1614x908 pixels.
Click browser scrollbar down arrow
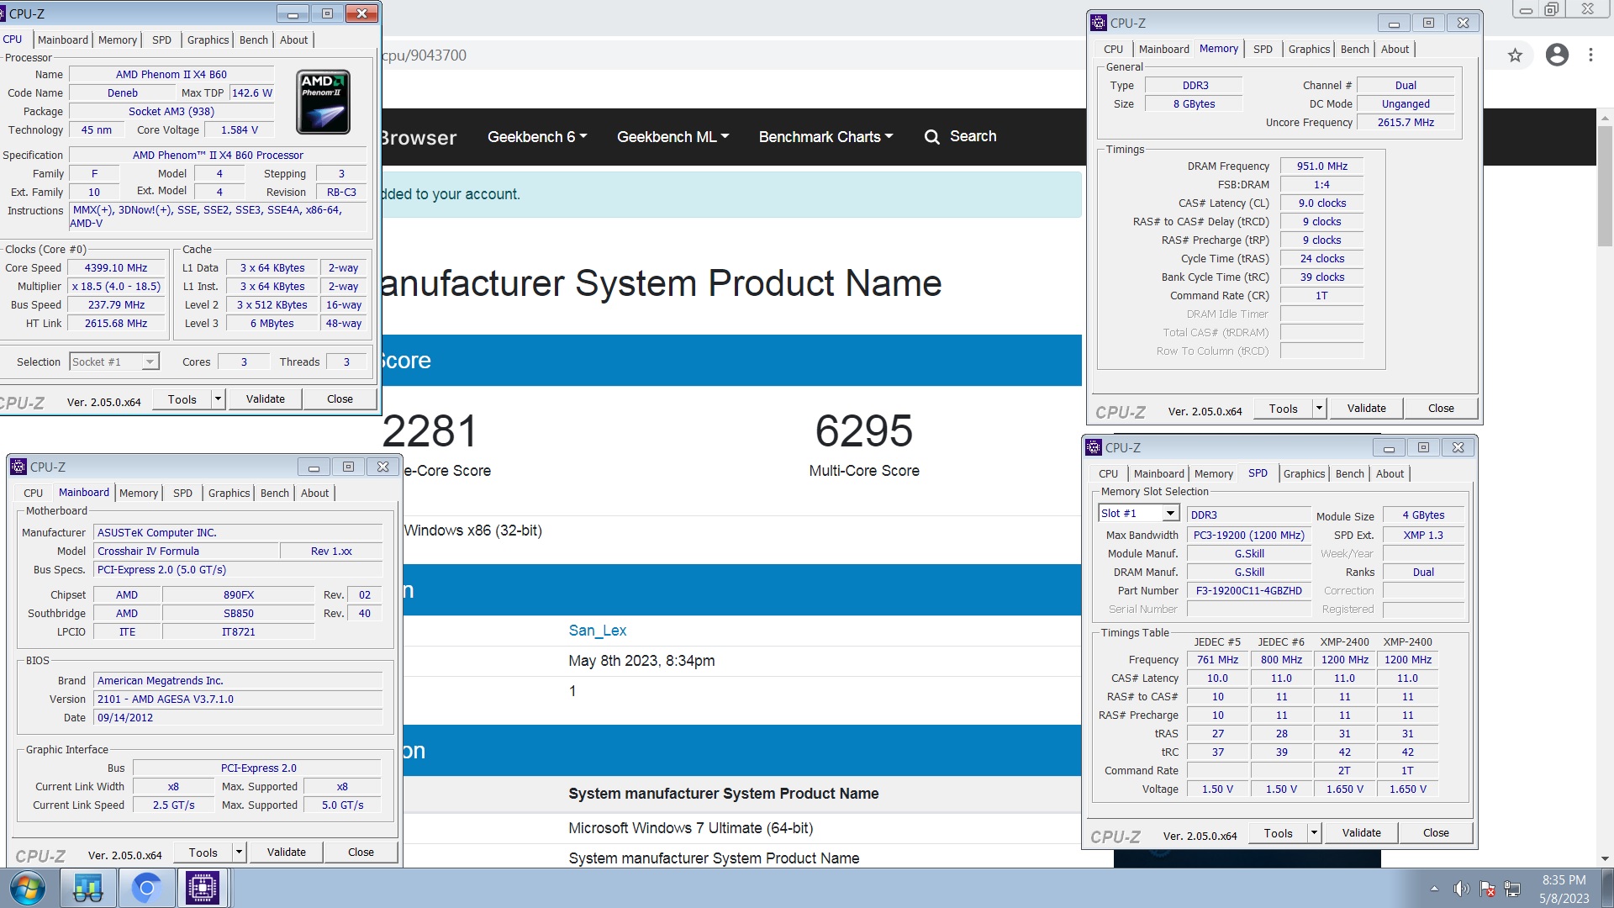[x=1605, y=858]
